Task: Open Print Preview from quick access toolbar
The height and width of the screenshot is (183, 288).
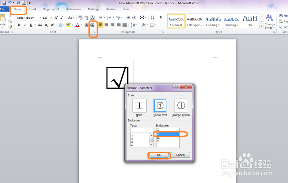Action: [x=24, y=3]
